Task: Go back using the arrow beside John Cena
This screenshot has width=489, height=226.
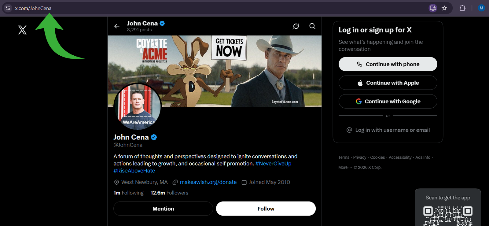Action: [x=117, y=26]
